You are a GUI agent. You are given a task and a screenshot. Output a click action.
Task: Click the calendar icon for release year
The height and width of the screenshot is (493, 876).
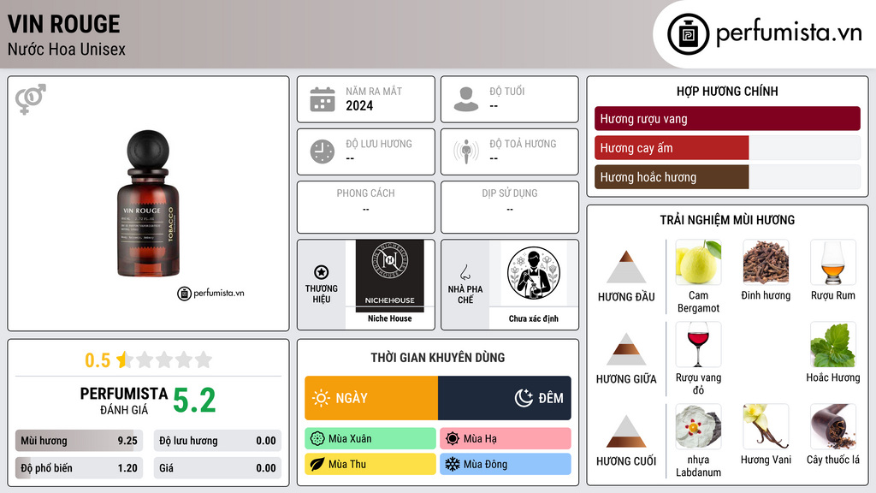pos(323,99)
